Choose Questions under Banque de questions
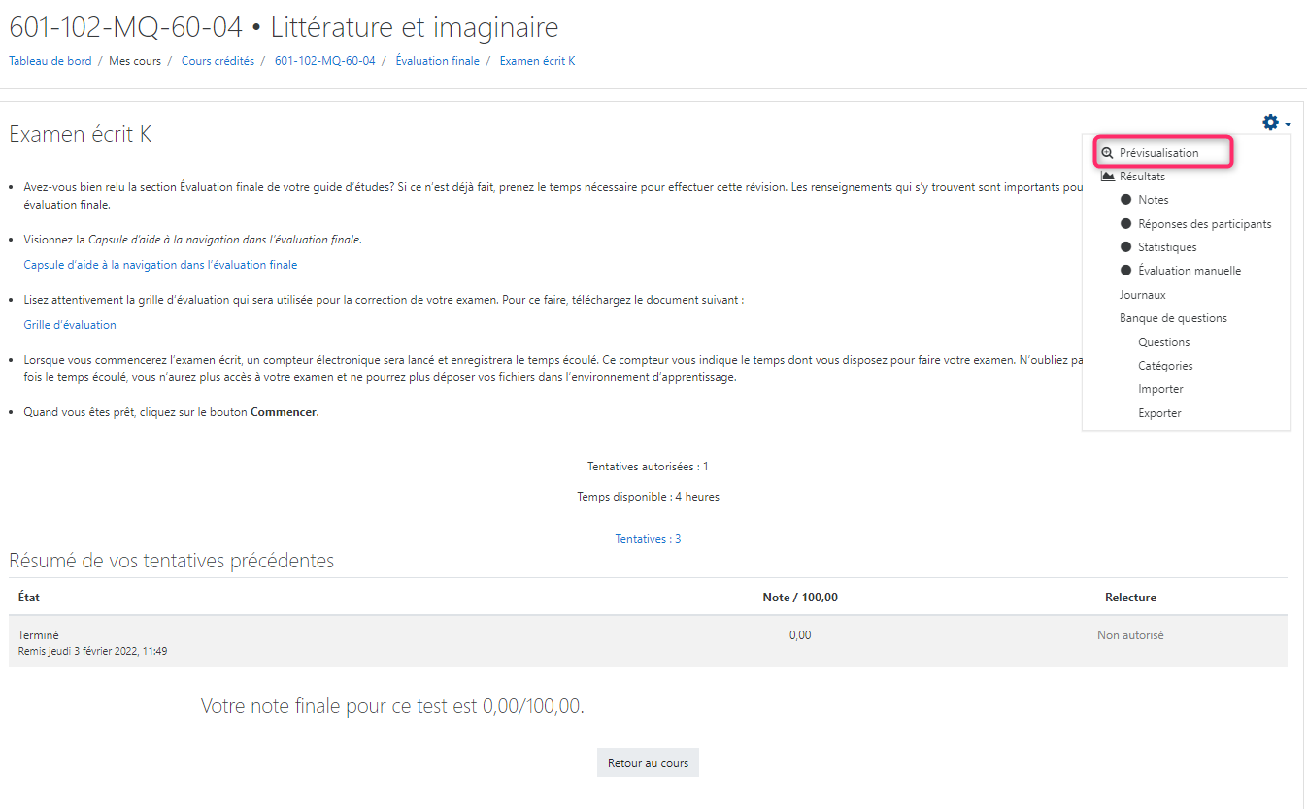Viewport: 1307px width, 809px height. 1163,342
